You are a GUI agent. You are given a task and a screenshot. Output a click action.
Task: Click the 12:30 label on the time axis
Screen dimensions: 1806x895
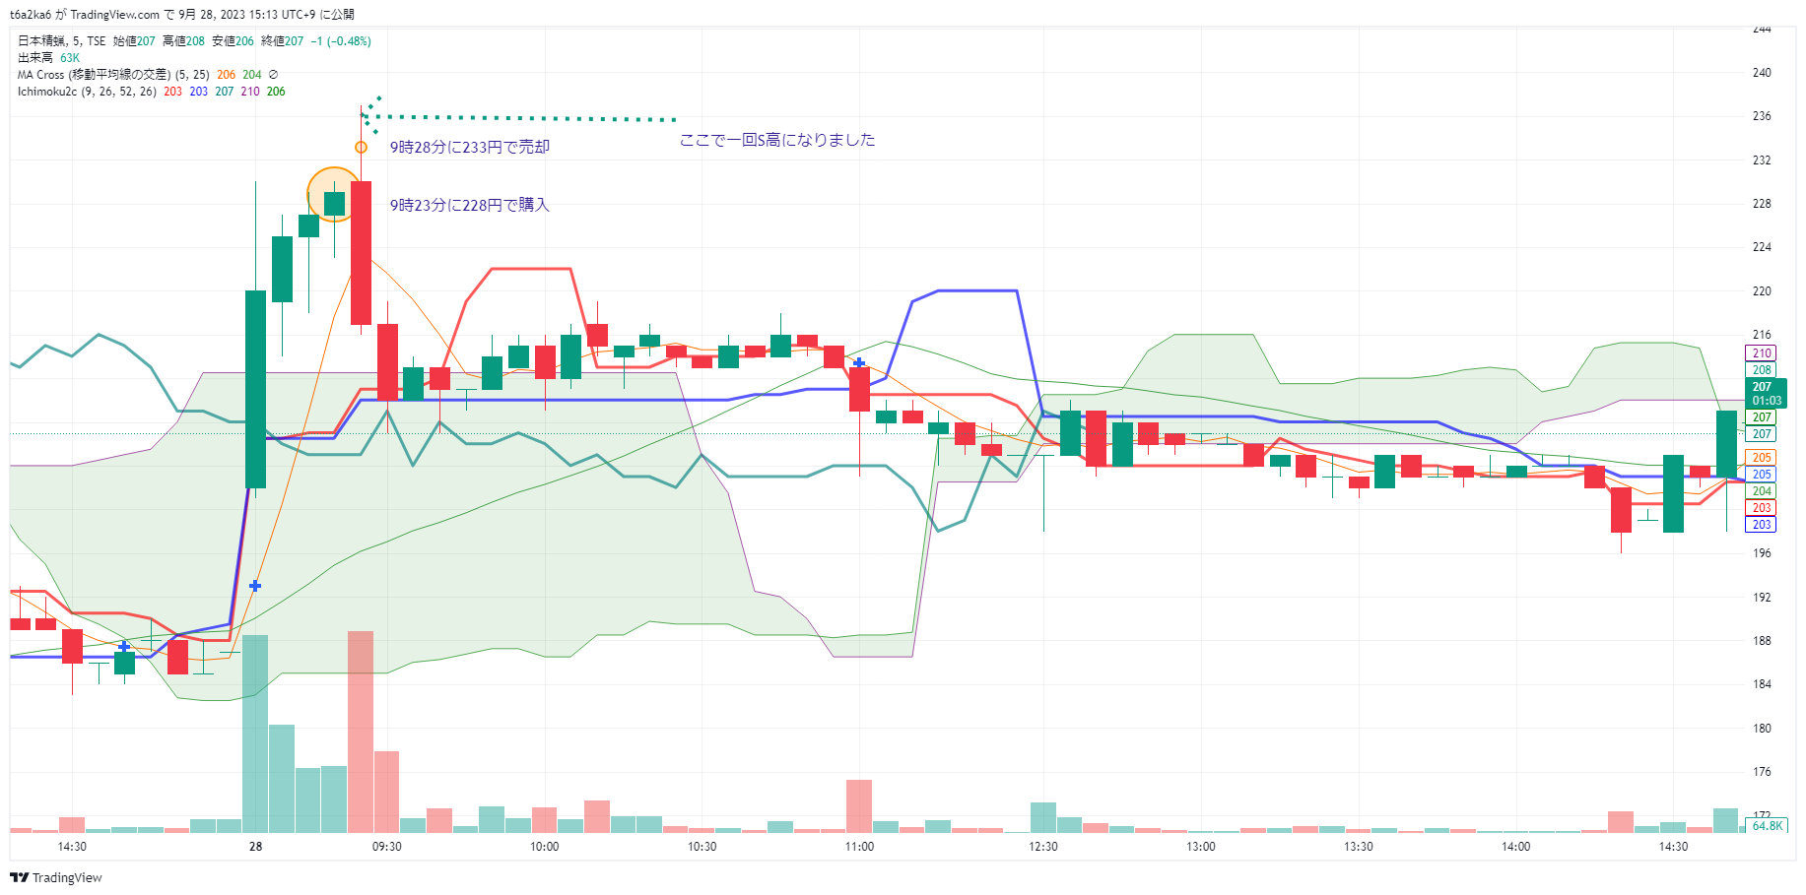[1043, 847]
